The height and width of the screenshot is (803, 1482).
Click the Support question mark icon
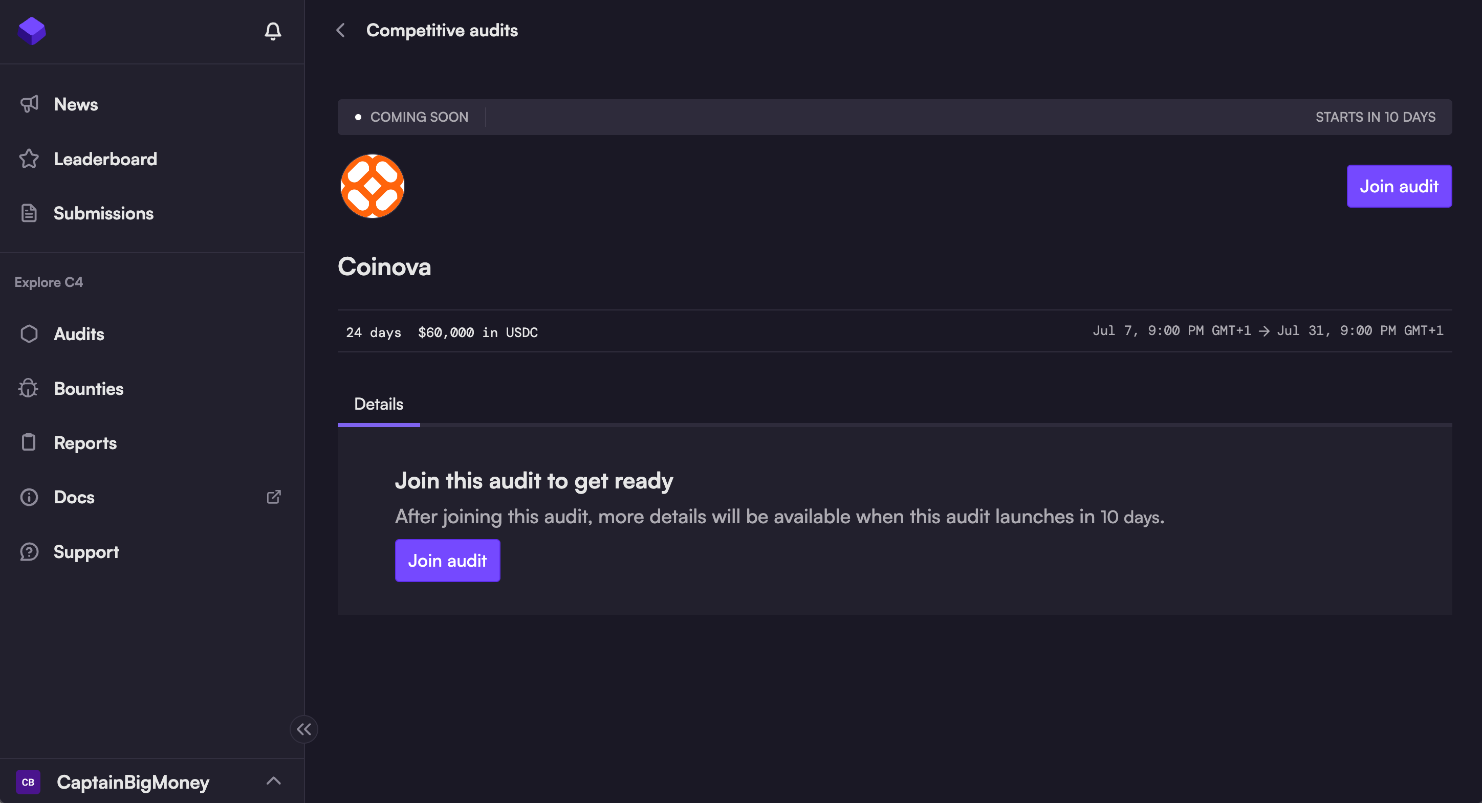coord(29,552)
